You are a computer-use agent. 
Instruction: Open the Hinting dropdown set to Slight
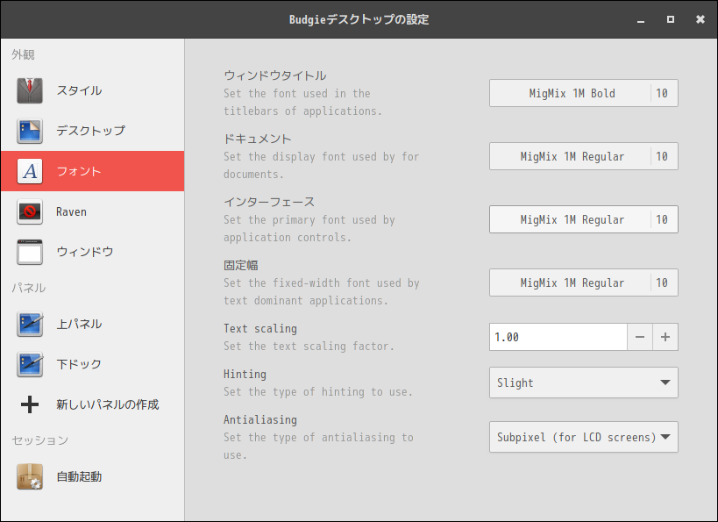click(x=583, y=383)
